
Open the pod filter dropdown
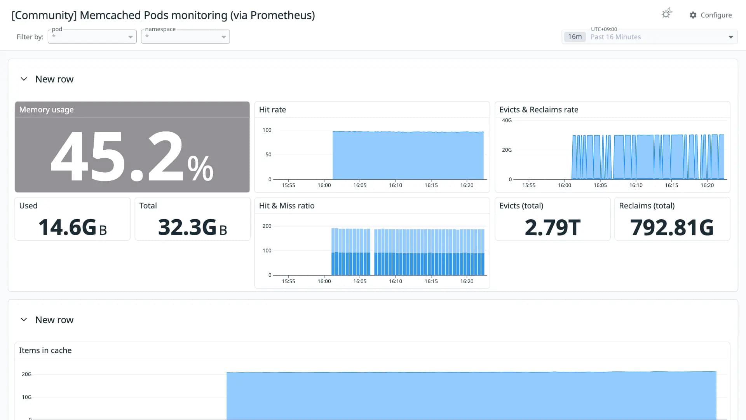tap(92, 37)
